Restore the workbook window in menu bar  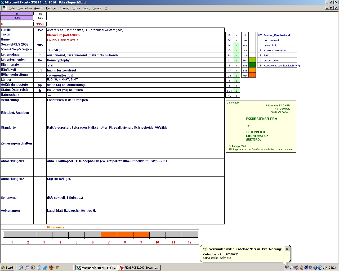point(331,8)
